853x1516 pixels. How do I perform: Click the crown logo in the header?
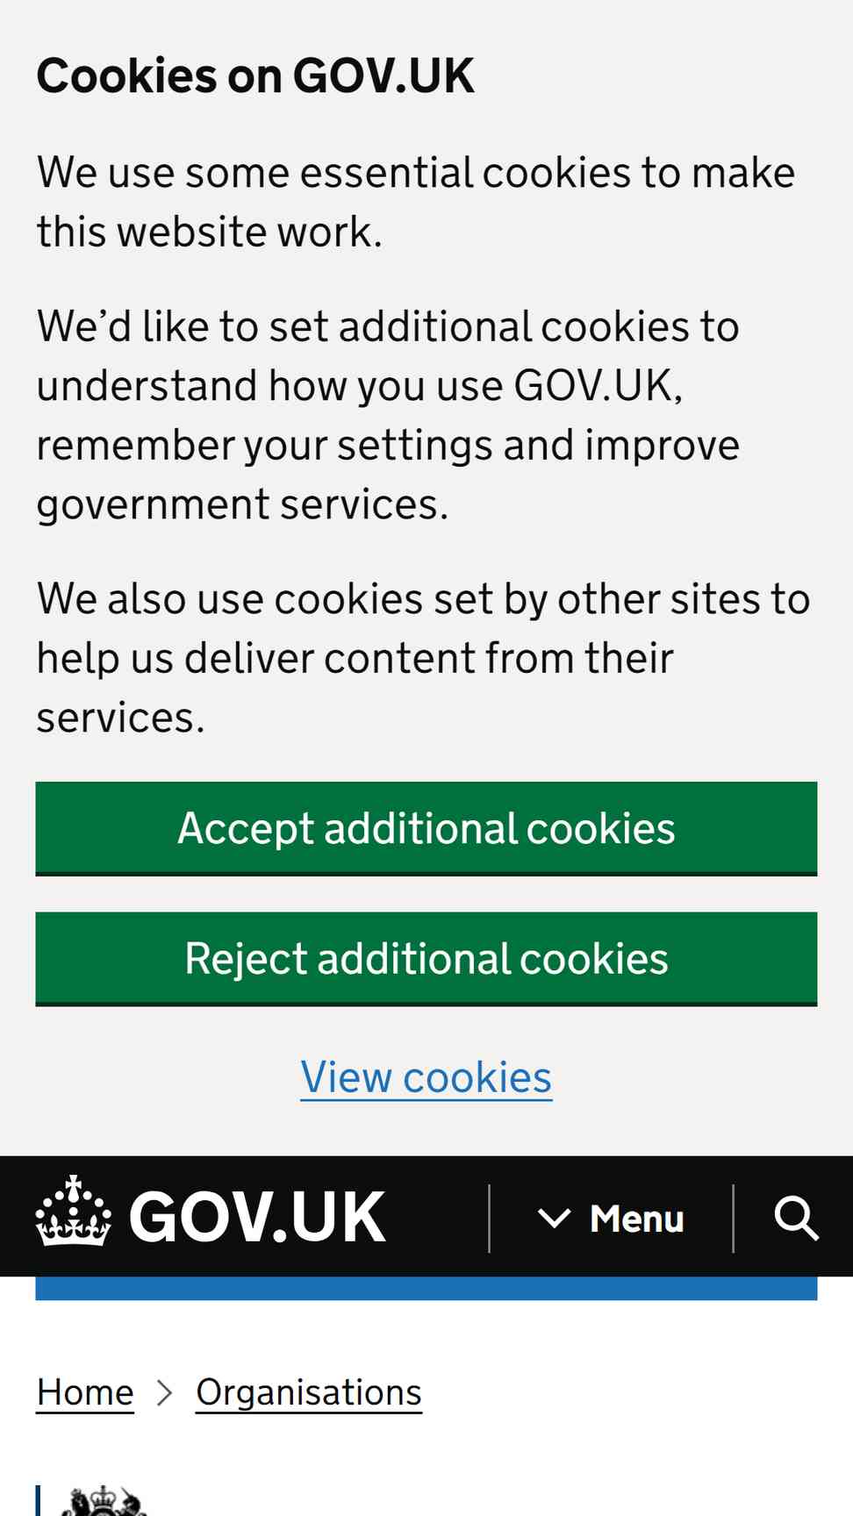click(x=74, y=1212)
